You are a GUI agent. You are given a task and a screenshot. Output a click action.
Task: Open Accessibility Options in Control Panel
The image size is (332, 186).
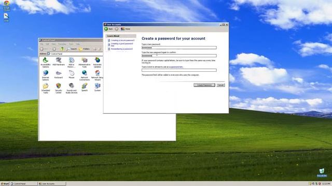[45, 63]
